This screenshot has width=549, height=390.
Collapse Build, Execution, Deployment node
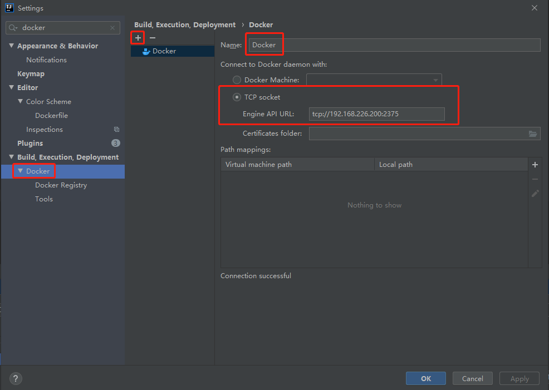pos(12,157)
